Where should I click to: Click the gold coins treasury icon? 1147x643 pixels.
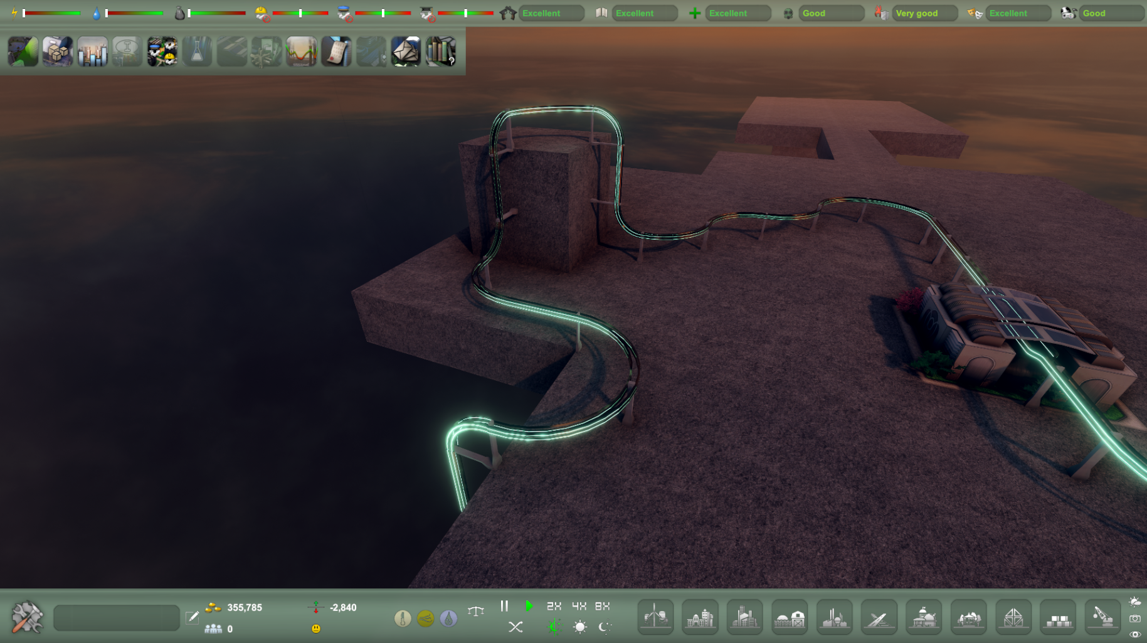(x=213, y=607)
